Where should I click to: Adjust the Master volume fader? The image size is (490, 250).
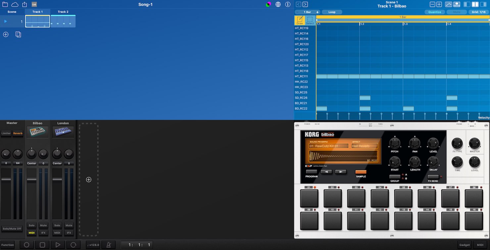[6, 179]
